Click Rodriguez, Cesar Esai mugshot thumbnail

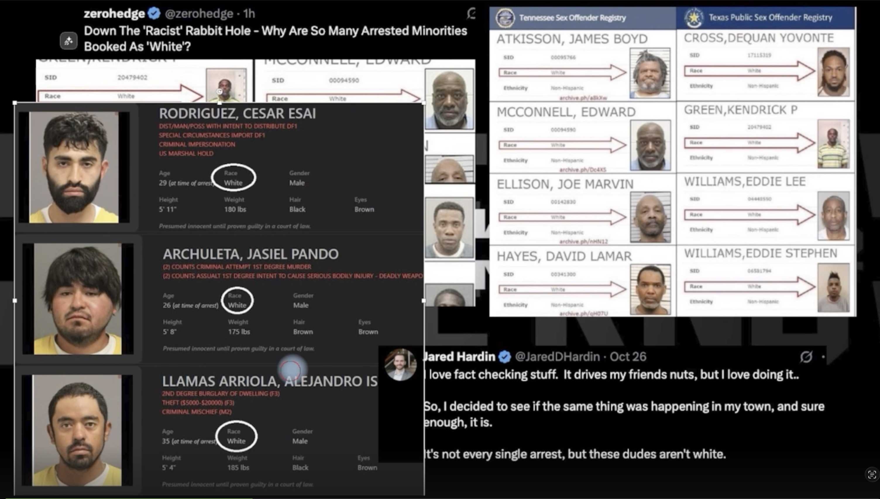pyautogui.click(x=74, y=167)
